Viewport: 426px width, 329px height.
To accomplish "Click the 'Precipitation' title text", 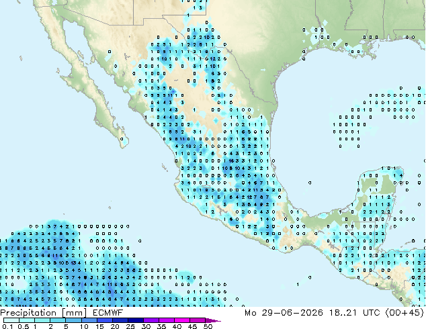I will coord(28,313).
